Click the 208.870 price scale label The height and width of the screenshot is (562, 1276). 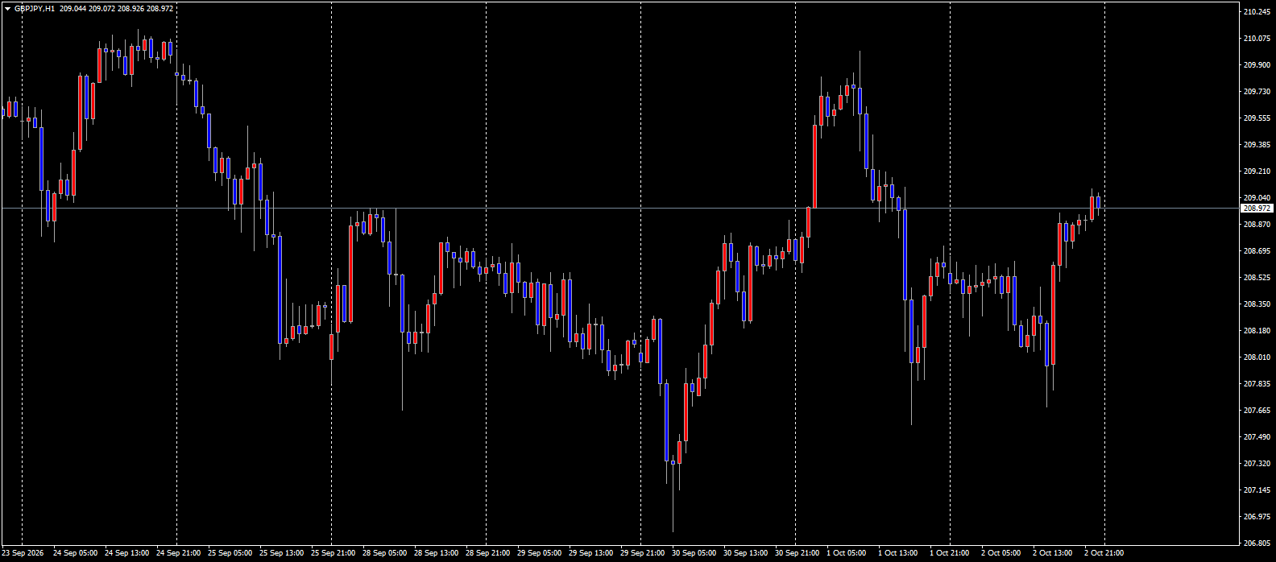click(x=1257, y=225)
